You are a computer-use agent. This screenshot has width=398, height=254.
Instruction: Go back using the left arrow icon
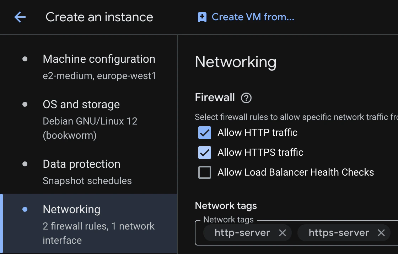point(20,17)
